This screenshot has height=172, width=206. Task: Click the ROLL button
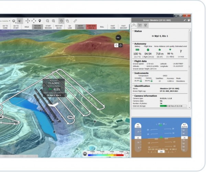102,27
